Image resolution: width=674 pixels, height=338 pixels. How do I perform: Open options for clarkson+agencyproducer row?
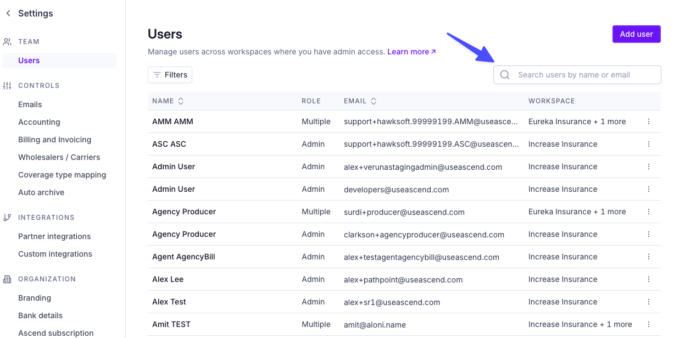(649, 234)
